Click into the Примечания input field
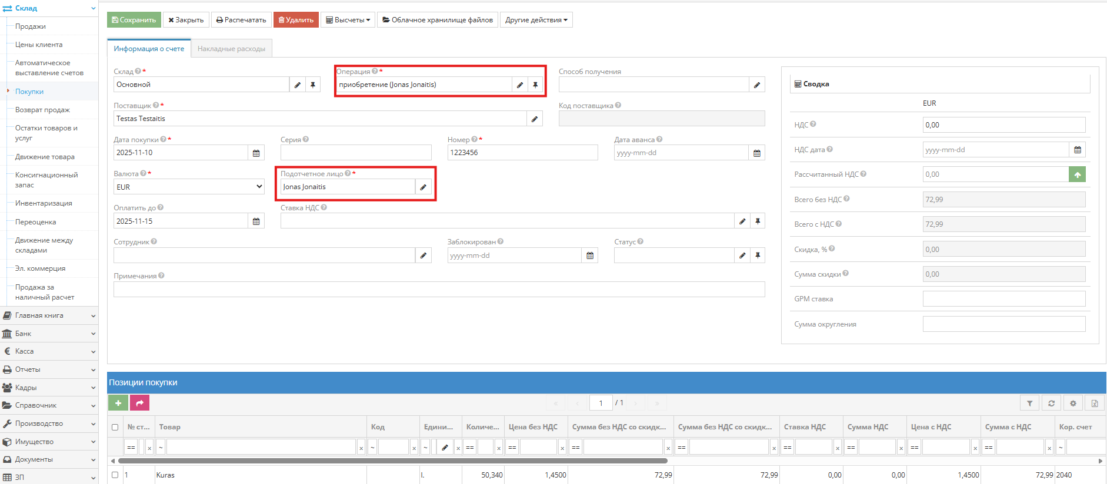 pos(439,289)
